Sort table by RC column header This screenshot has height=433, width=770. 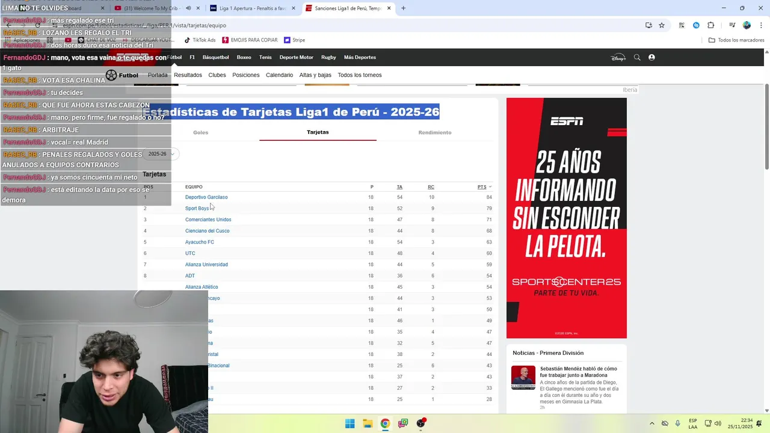pos(431,187)
